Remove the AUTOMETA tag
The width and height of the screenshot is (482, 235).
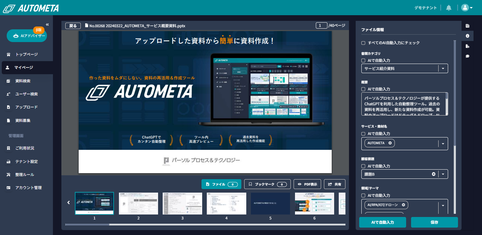coord(390,143)
